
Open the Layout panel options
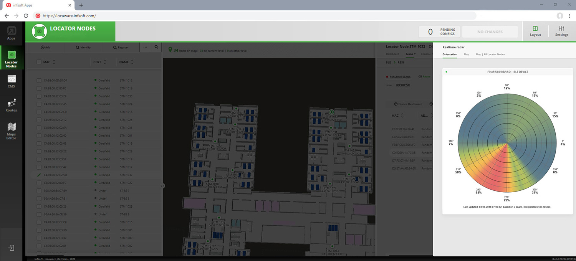coord(535,31)
